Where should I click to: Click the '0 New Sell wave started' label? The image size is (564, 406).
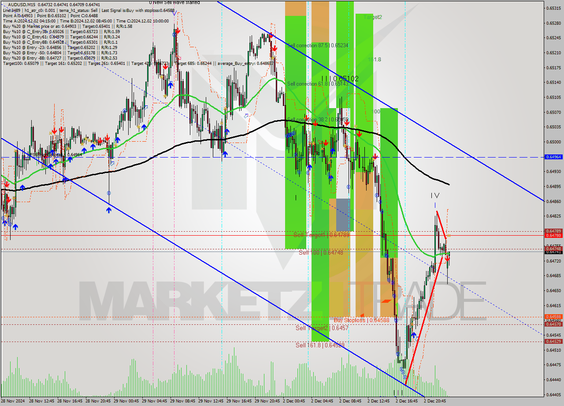[x=174, y=2]
